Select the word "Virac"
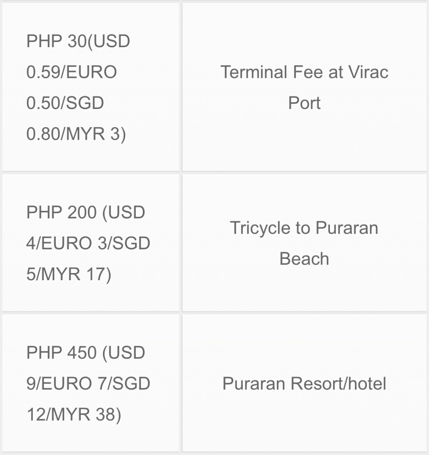429x455 pixels. coord(368,72)
